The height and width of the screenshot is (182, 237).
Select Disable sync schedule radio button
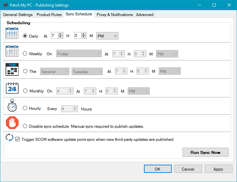click(25, 126)
